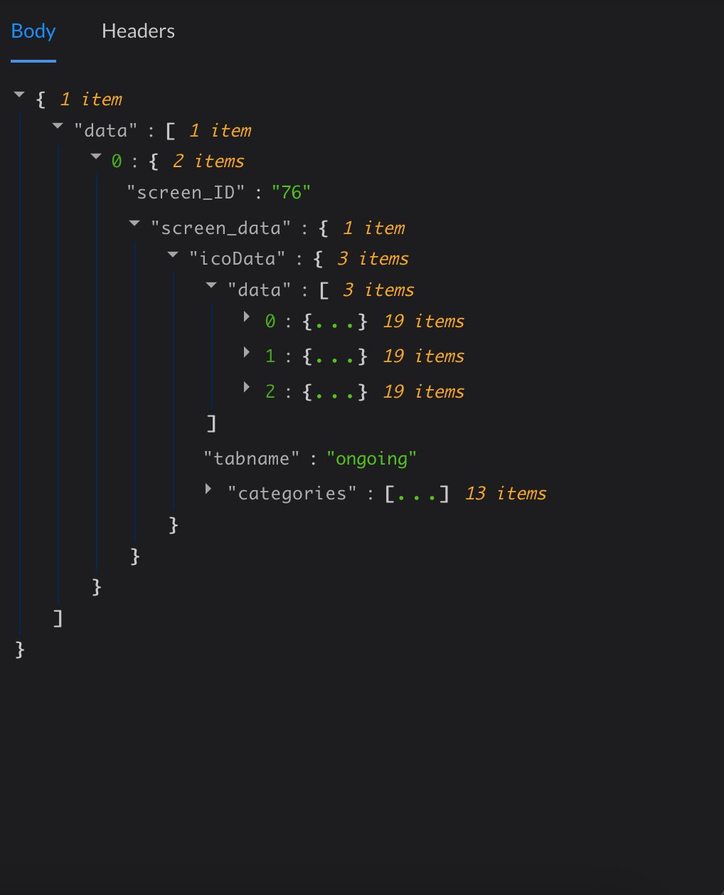Viewport: 724px width, 895px height.
Task: Expand entry 1 with 19 items
Action: 247,351
